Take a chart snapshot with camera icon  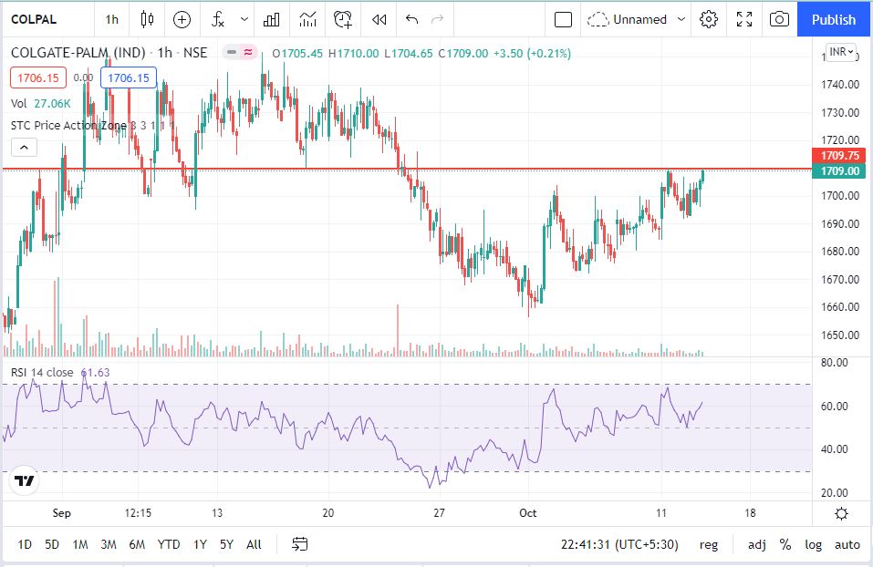pyautogui.click(x=779, y=19)
